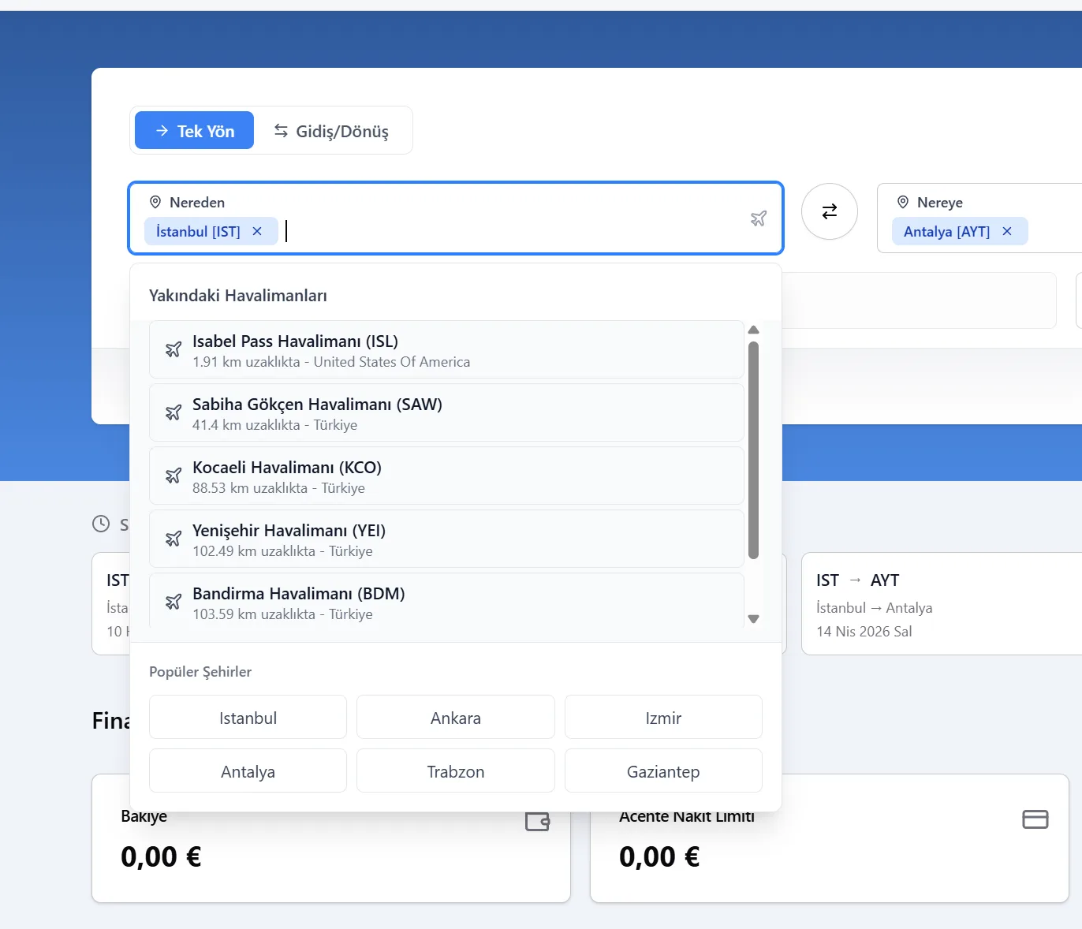This screenshot has width=1082, height=929.
Task: Click the location pin icon beside Nereye
Action: tap(903, 202)
